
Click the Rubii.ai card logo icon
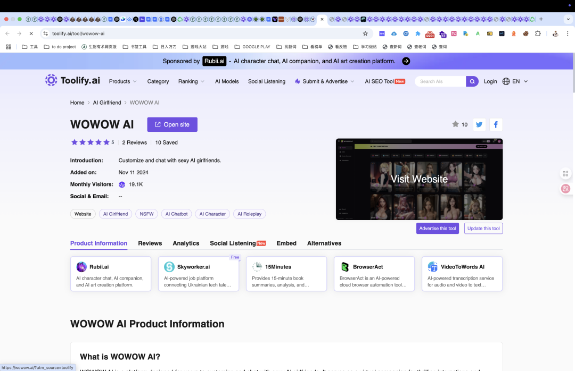coord(81,267)
